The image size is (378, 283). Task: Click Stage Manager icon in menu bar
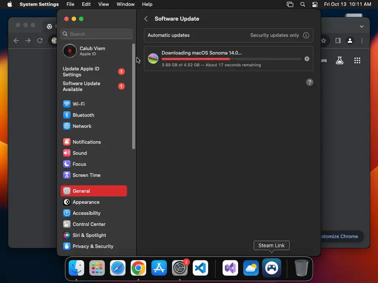pos(290,4)
